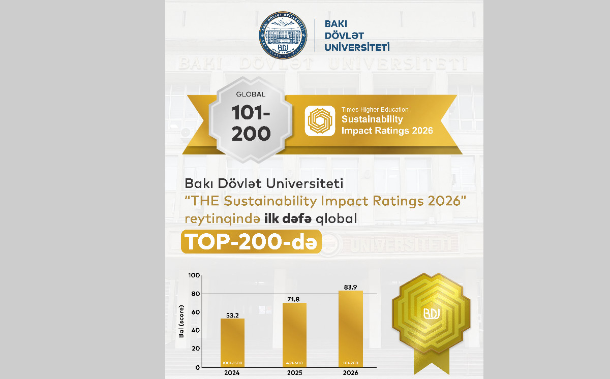Screen dimensions: 610x379
Task: Click the small '101-200' label inside the 2026 bar
Action: (x=351, y=363)
